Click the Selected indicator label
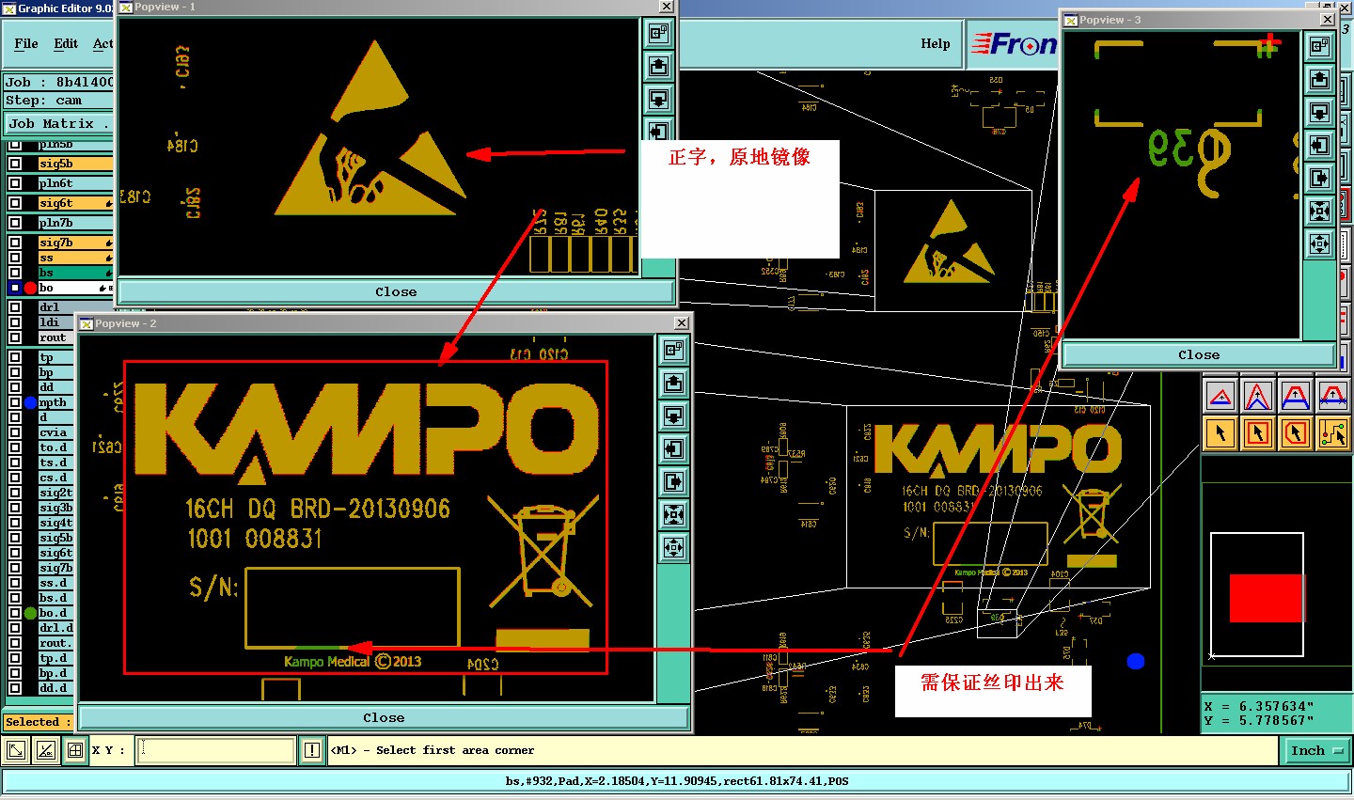Viewport: 1354px width, 800px height. pos(38,722)
